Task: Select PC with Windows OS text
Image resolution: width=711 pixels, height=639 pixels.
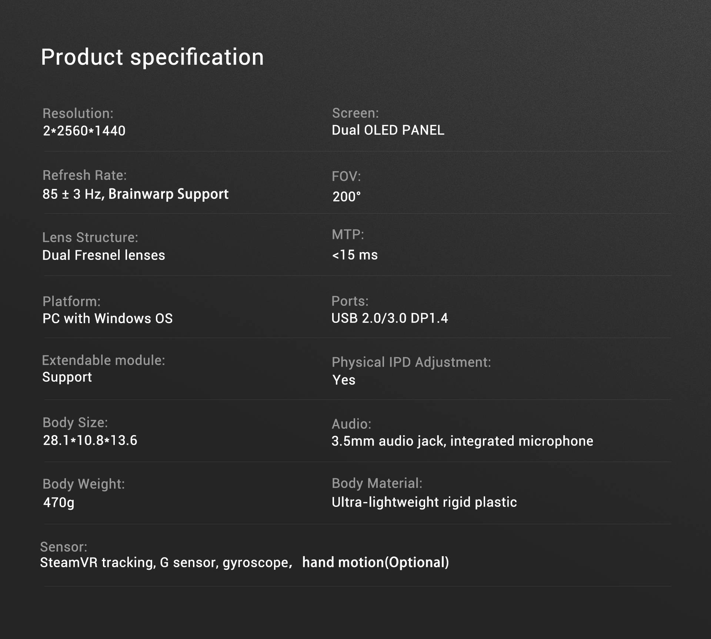Action: pos(108,318)
